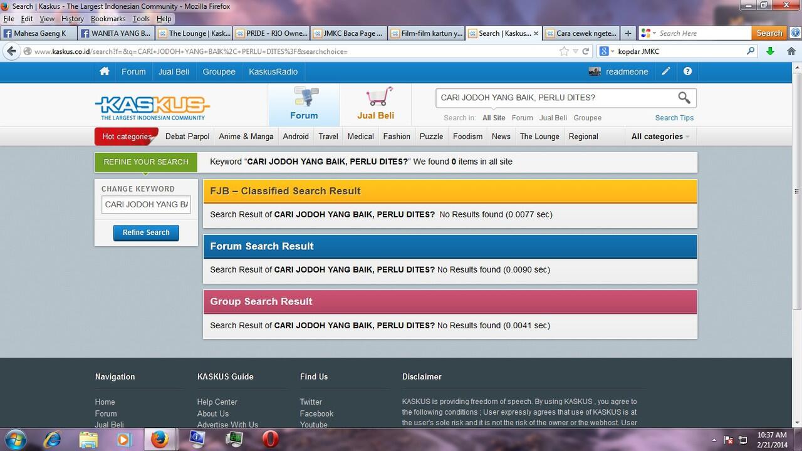Screen dimensions: 802x451
Task: Open Windows Media Player taskbar icon
Action: click(x=124, y=439)
